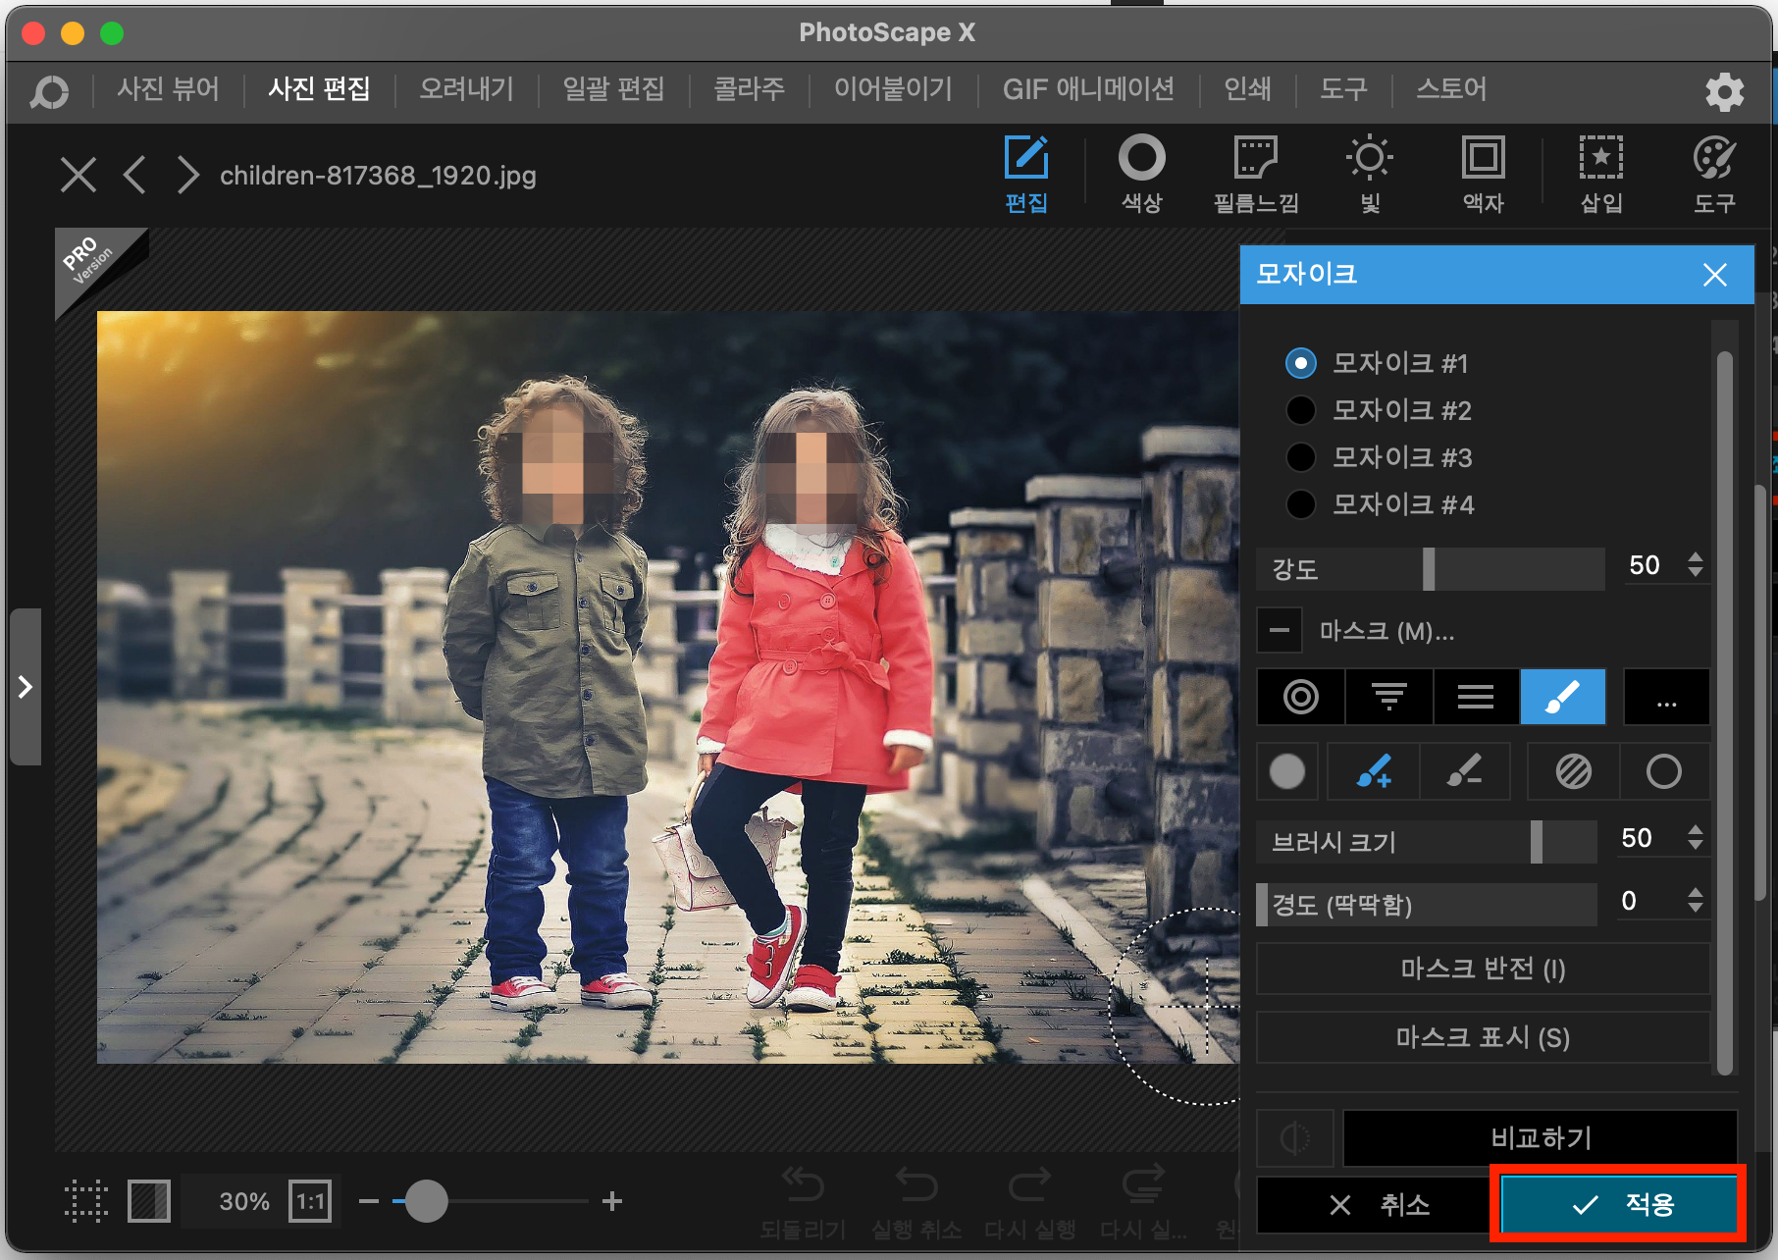
Task: Collapse the 마스크 (M) section
Action: click(x=1280, y=631)
